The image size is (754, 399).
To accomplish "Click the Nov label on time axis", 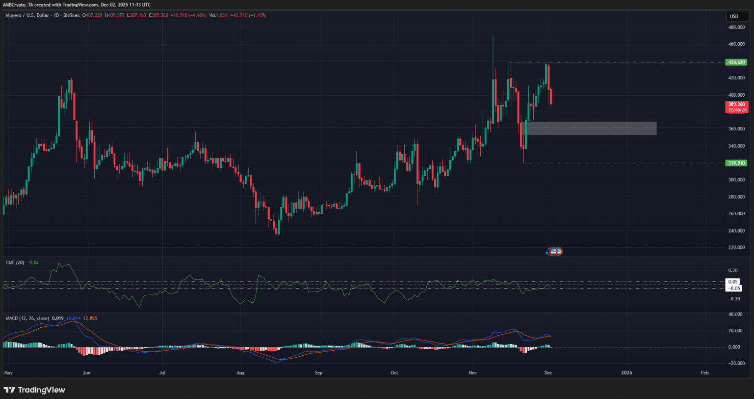I will (x=473, y=373).
